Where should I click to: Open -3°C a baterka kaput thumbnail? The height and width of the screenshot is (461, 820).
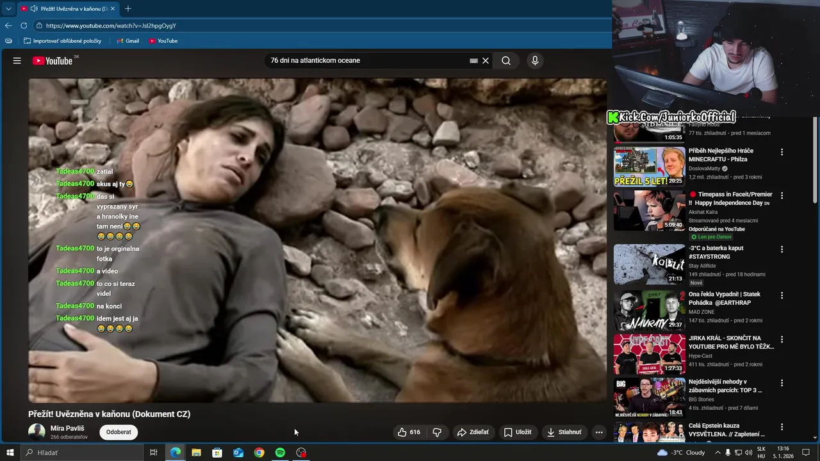(649, 264)
